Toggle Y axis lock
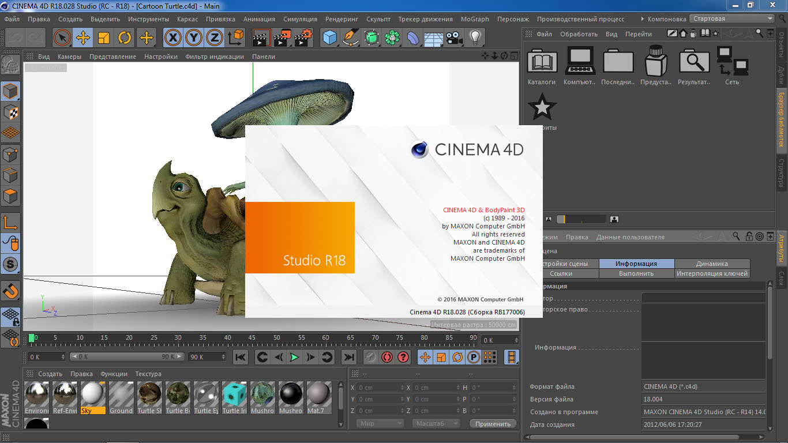Screen dimensions: 788x443 [x=194, y=38]
